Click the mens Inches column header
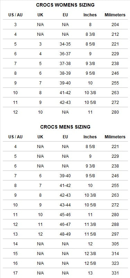Screen dimensions: 130x278 (x=90, y=137)
